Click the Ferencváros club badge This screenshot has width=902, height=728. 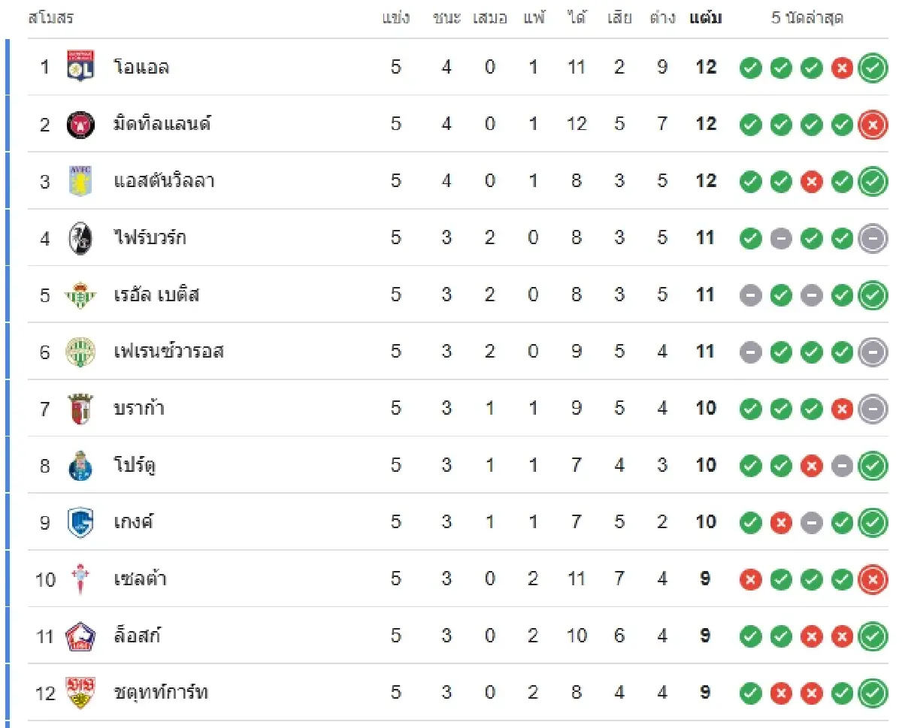pyautogui.click(x=80, y=352)
